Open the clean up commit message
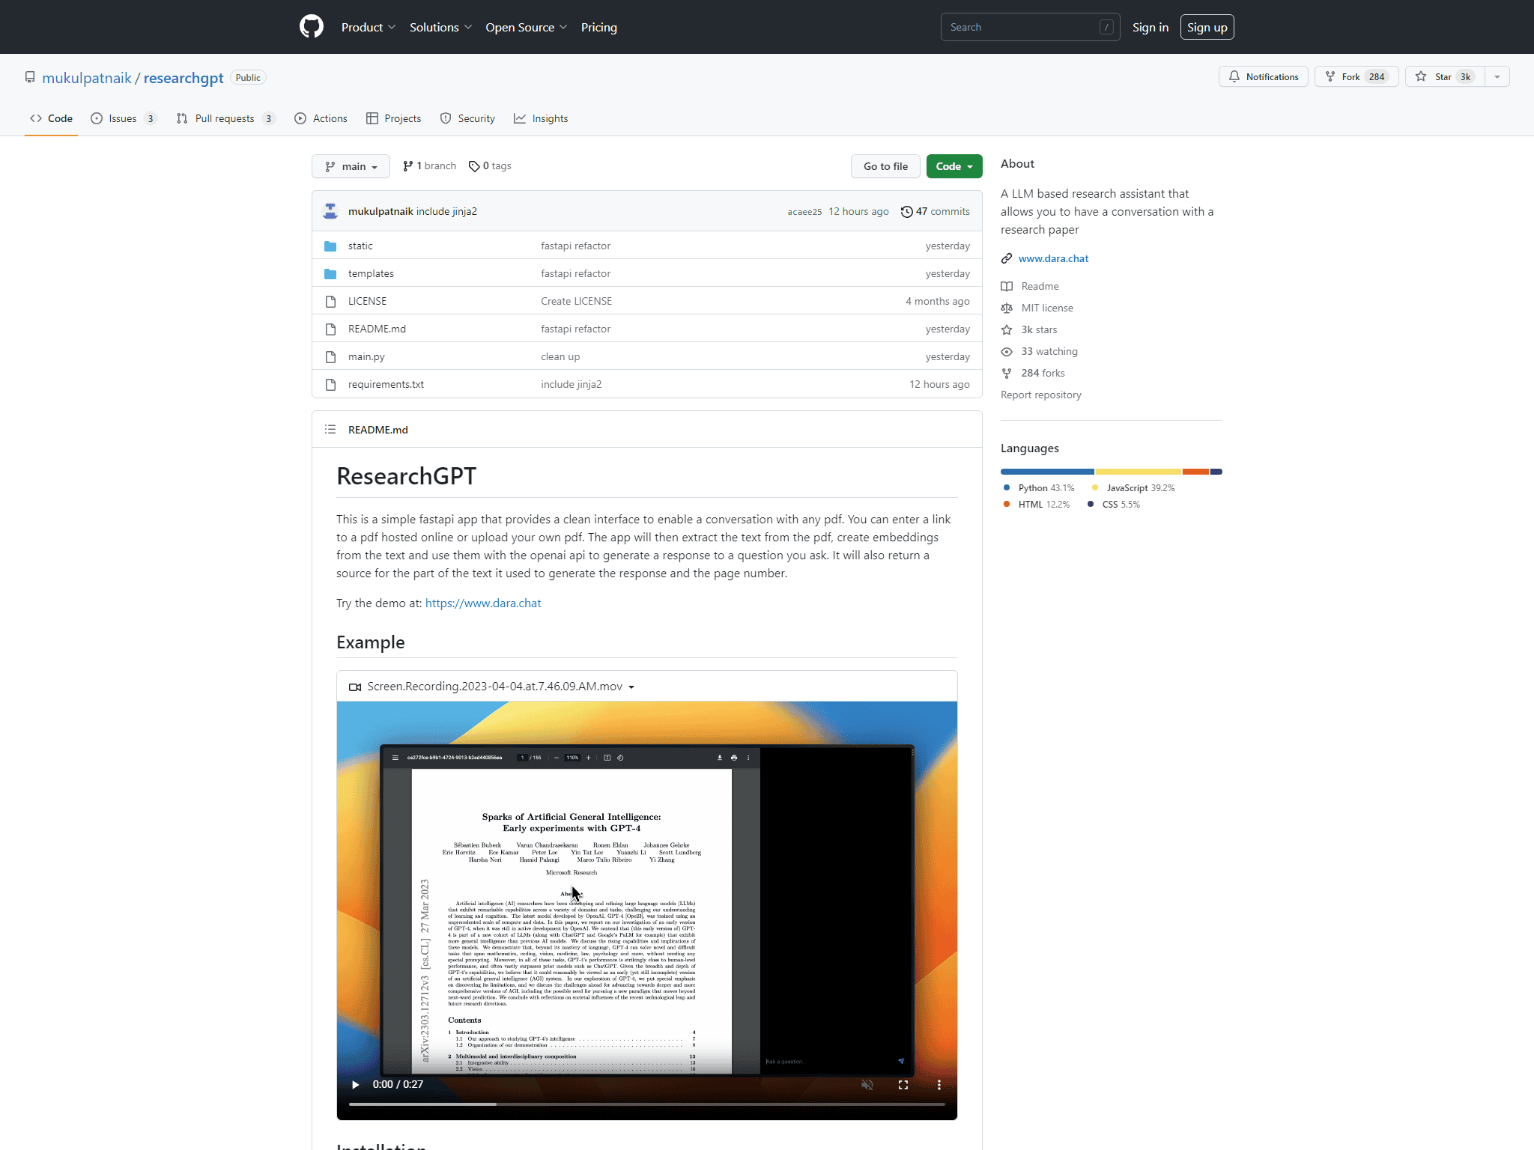Viewport: 1534px width, 1150px height. (560, 356)
